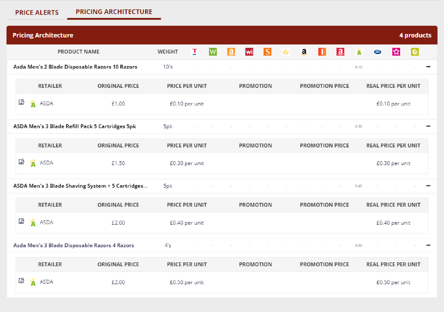The image size is (444, 312).
Task: Open product image icon for £0.40 per unit row
Action: tap(22, 221)
